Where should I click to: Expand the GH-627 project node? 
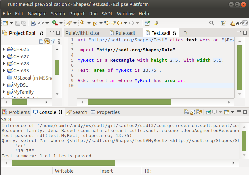tap(4, 57)
